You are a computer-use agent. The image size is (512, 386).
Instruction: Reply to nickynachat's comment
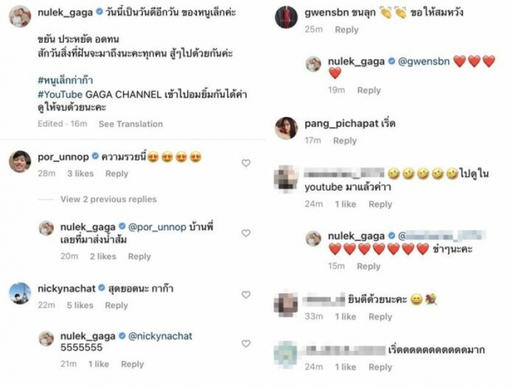[x=116, y=305]
